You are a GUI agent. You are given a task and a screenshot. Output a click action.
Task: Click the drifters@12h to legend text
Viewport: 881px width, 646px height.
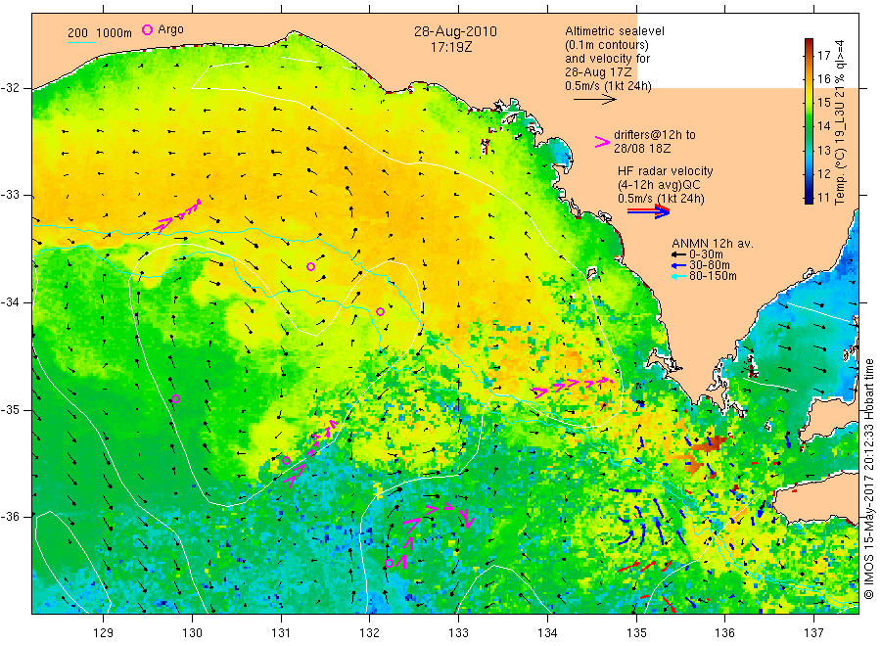click(655, 135)
